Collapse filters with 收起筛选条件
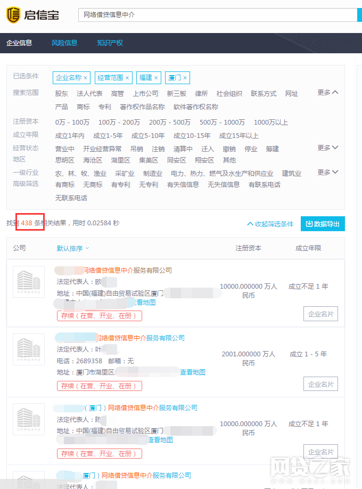The height and width of the screenshot is (489, 362). [x=270, y=224]
